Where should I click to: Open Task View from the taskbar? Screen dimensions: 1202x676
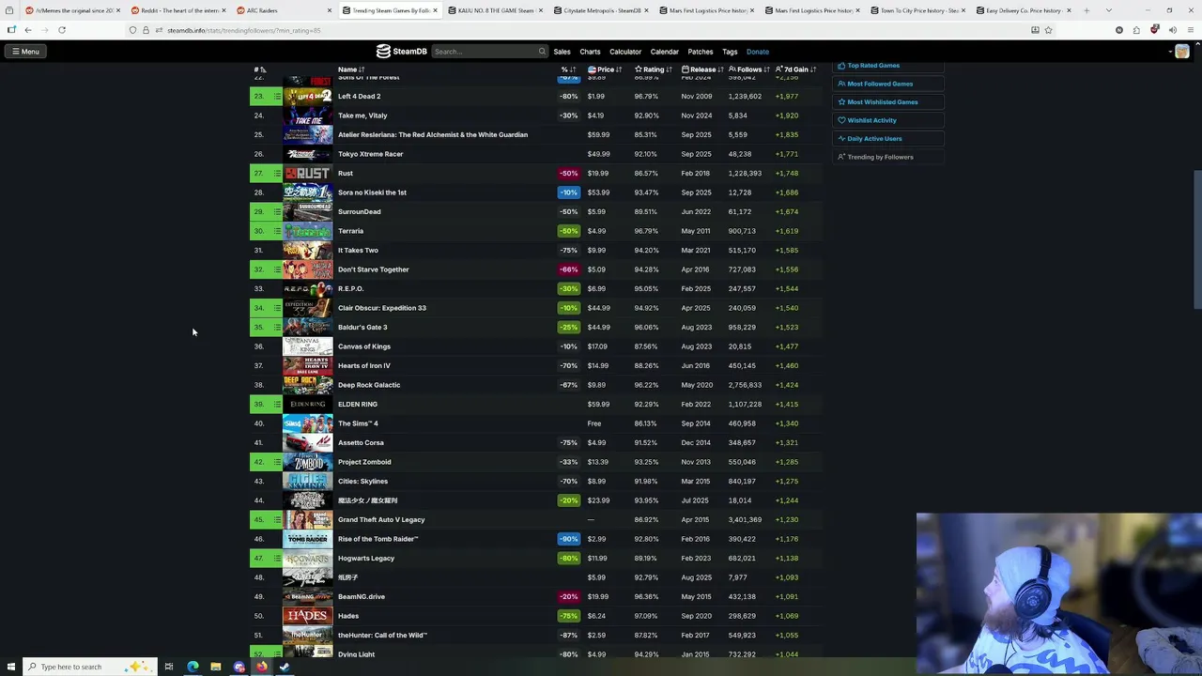pos(169,667)
